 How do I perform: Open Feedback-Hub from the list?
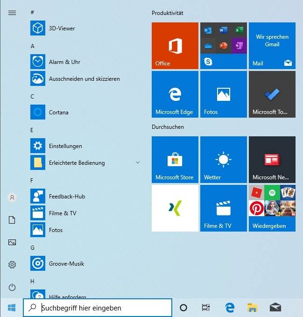click(x=67, y=197)
